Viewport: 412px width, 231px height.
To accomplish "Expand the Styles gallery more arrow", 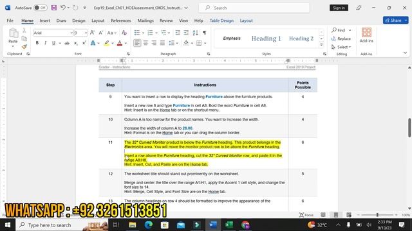I will [x=321, y=45].
